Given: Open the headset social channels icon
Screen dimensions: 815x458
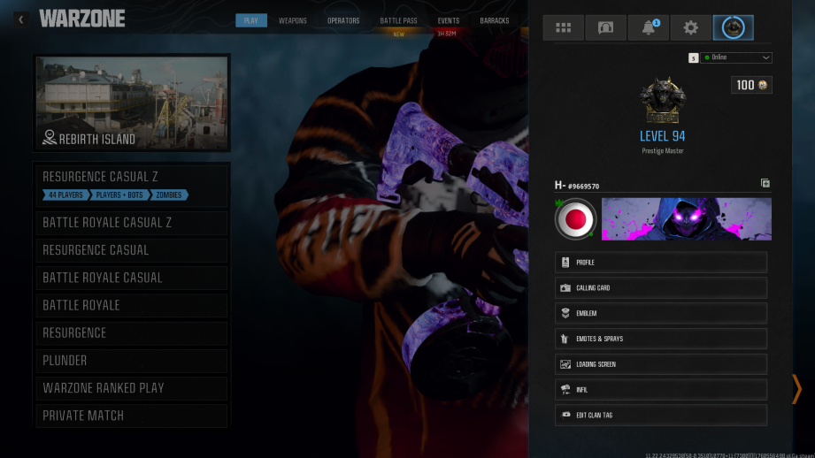Looking at the screenshot, I should click(605, 27).
